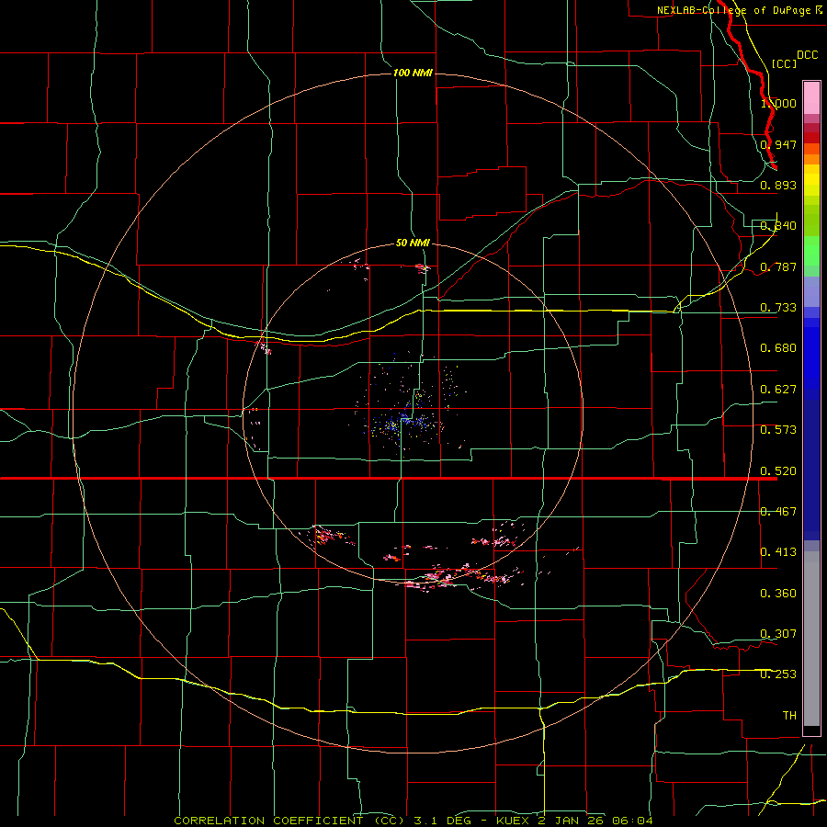Click the 0.467 scale value
The height and width of the screenshot is (827, 827).
click(x=778, y=512)
